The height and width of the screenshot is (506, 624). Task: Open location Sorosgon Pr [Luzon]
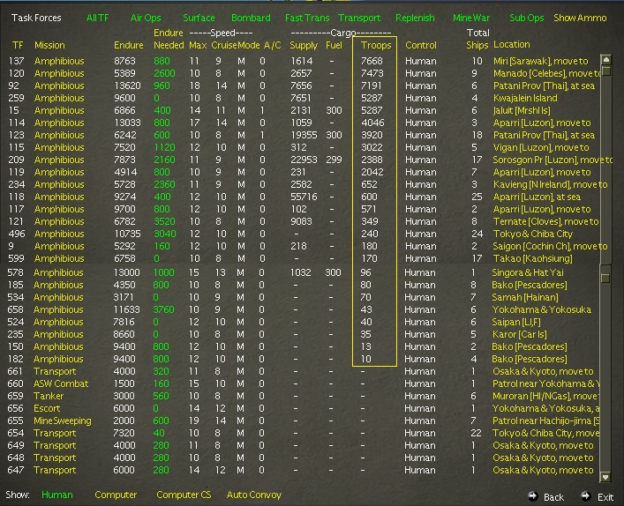pos(553,160)
